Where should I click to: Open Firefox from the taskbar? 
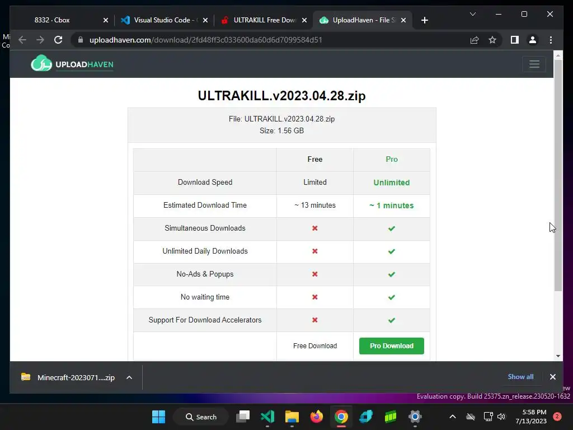tap(317, 417)
